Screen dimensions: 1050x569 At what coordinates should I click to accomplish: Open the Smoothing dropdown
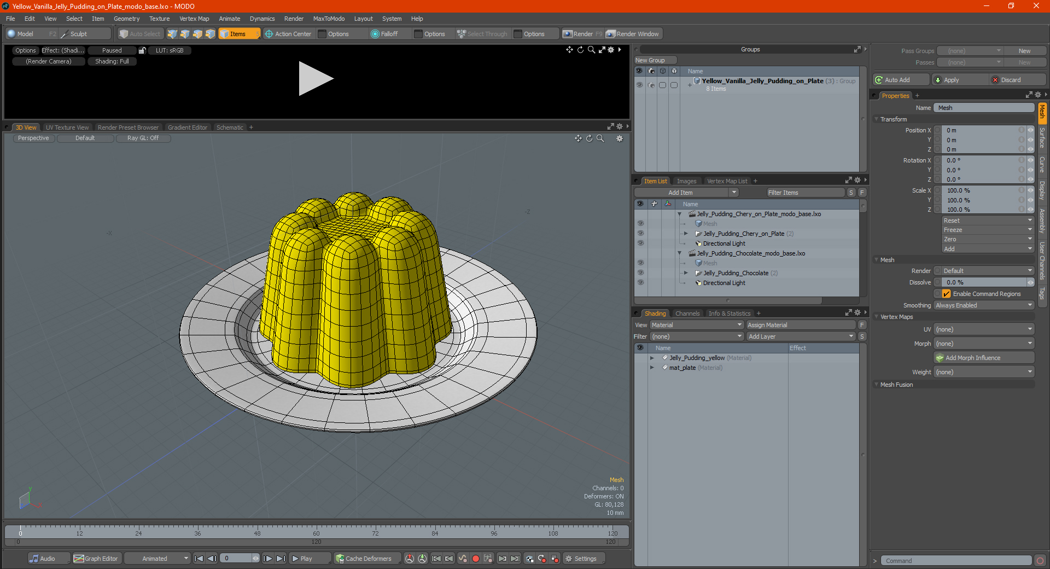pyautogui.click(x=984, y=305)
